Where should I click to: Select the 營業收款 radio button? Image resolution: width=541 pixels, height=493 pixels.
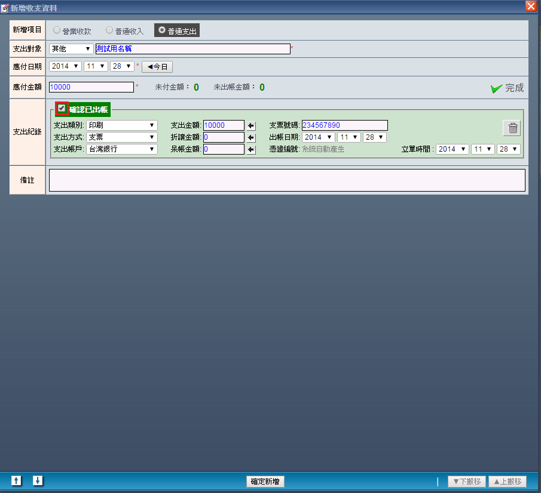pyautogui.click(x=57, y=30)
